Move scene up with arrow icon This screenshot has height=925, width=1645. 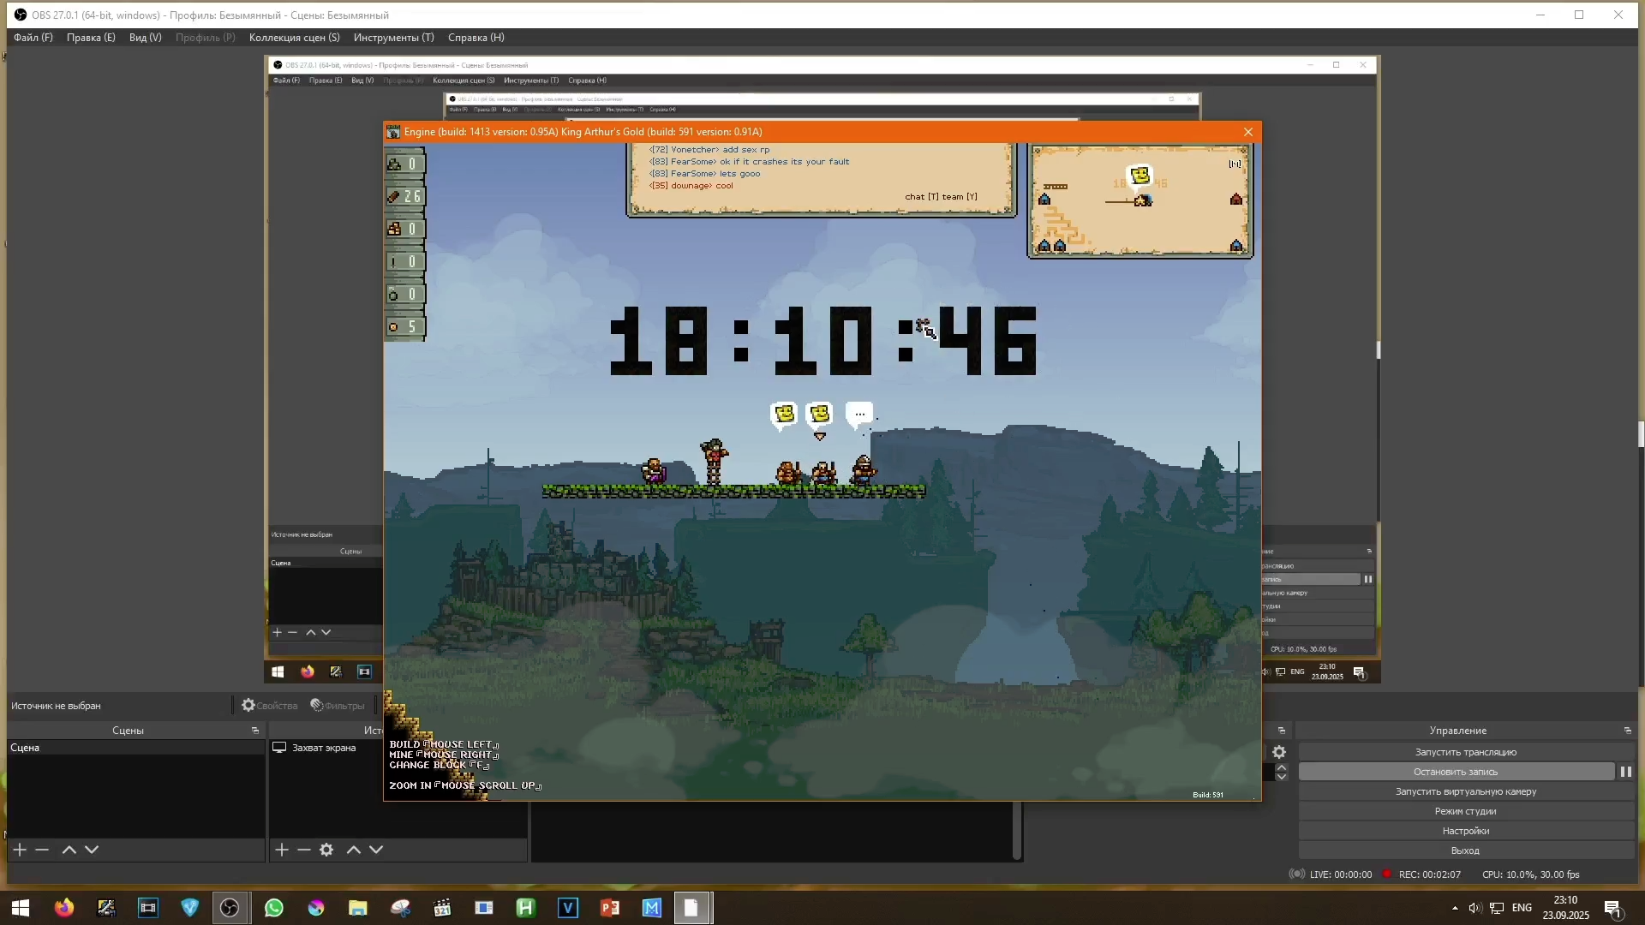pos(69,850)
